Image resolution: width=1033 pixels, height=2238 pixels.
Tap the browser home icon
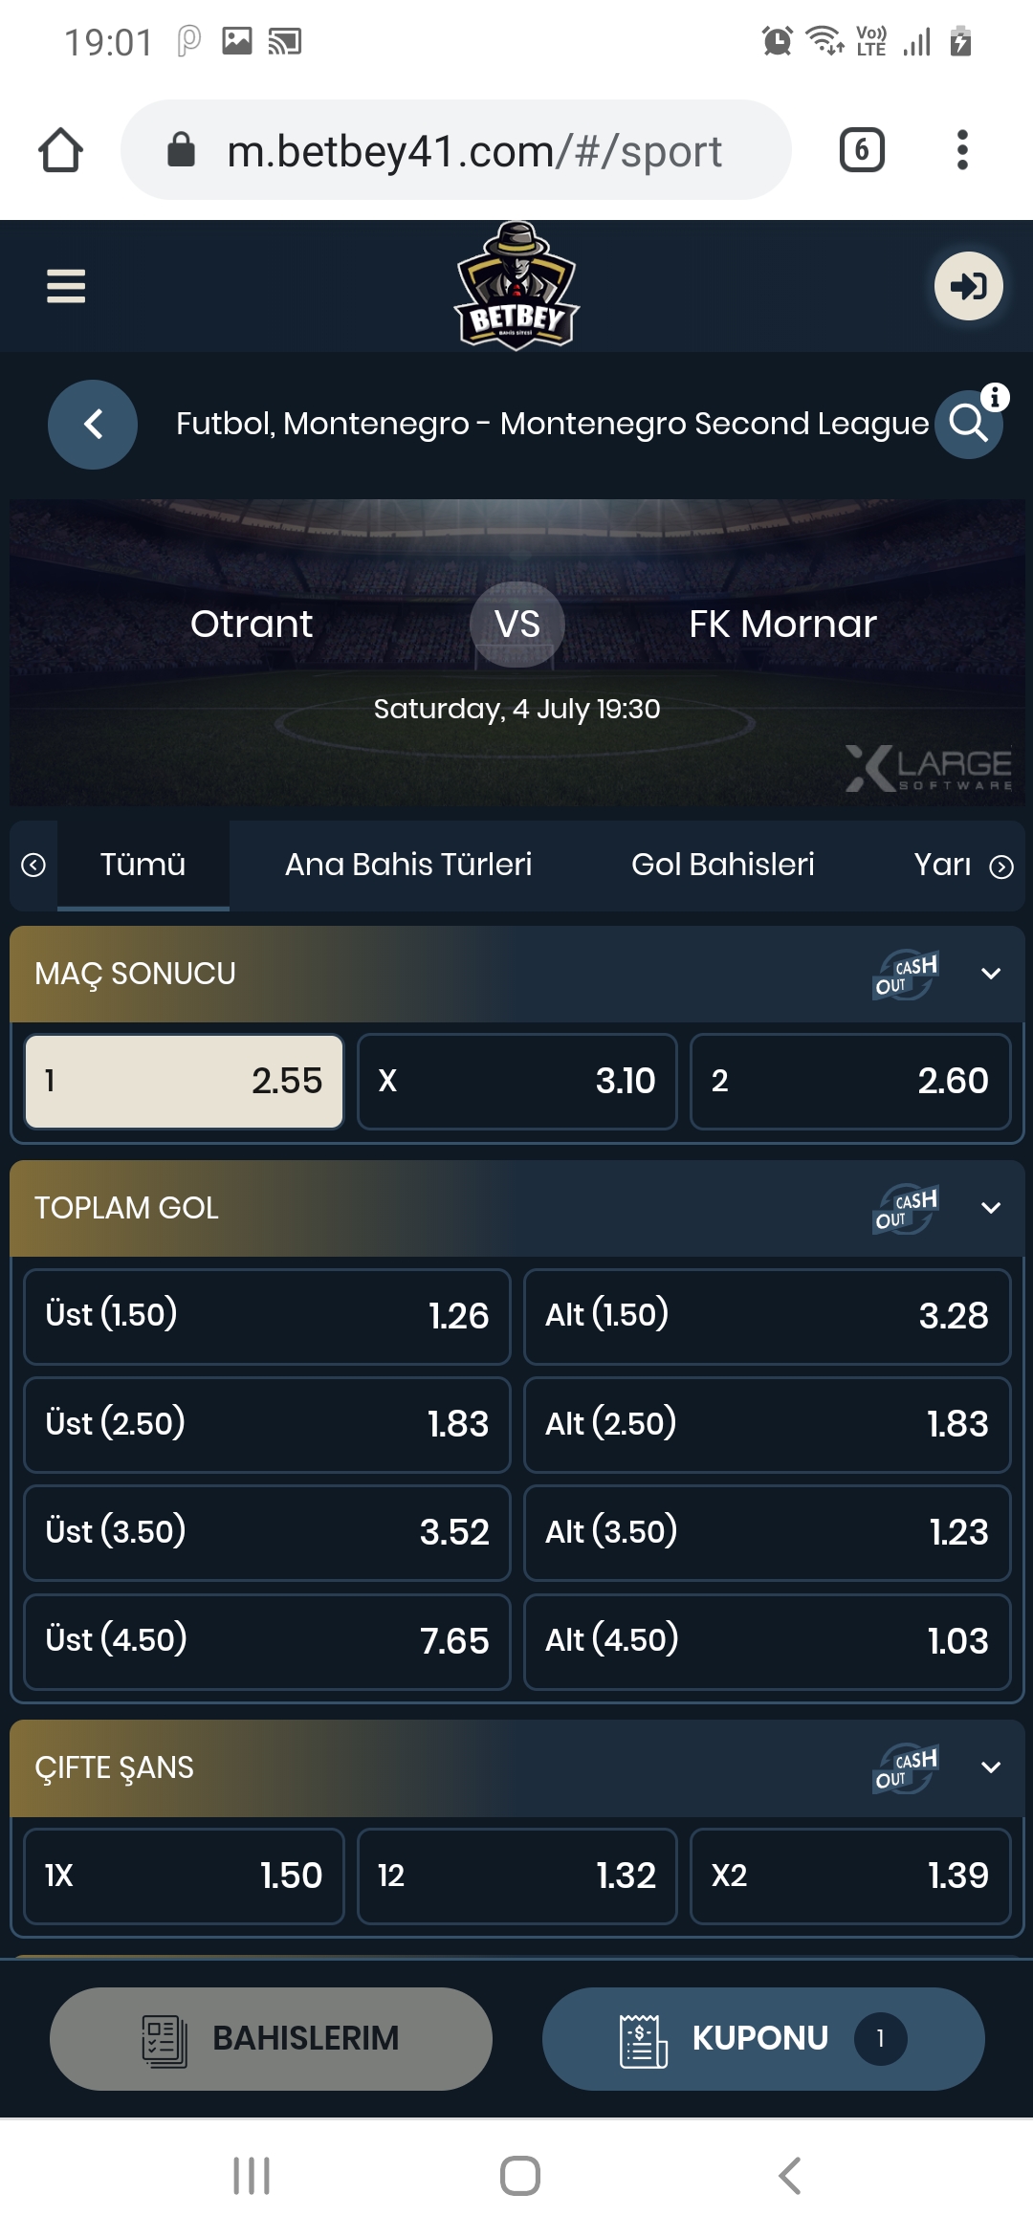[x=60, y=150]
